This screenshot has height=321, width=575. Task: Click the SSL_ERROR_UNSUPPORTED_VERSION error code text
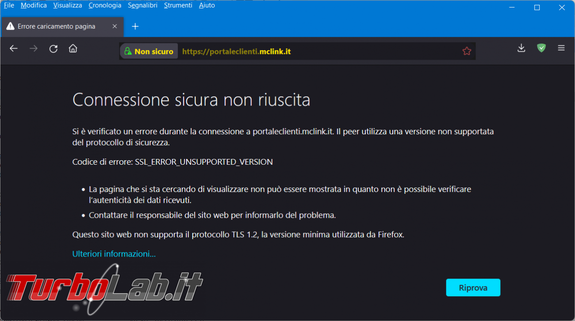pyautogui.click(x=203, y=162)
